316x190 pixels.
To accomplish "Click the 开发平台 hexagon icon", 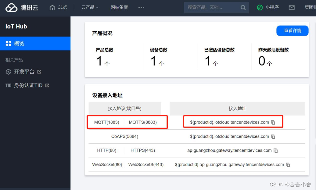I will pyautogui.click(x=8, y=72).
